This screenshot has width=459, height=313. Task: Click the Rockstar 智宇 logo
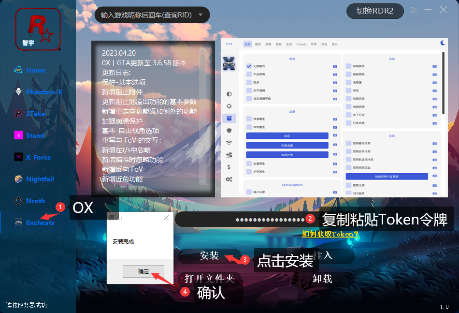pyautogui.click(x=38, y=29)
